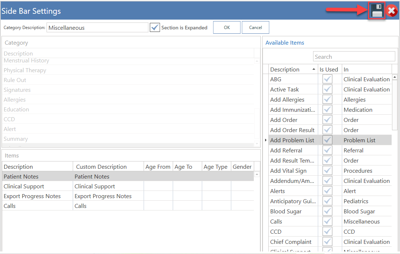Screen dimensions: 400x254
Task: Toggle Is Used checkbox for Active Task
Action: point(327,89)
